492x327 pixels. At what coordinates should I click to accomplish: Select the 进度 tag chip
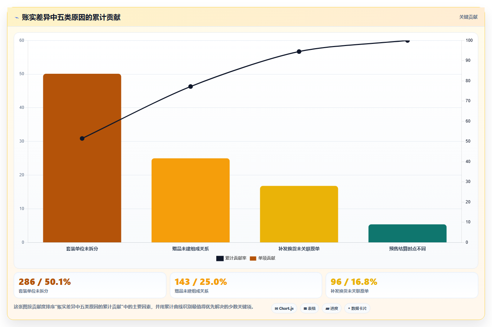332,308
